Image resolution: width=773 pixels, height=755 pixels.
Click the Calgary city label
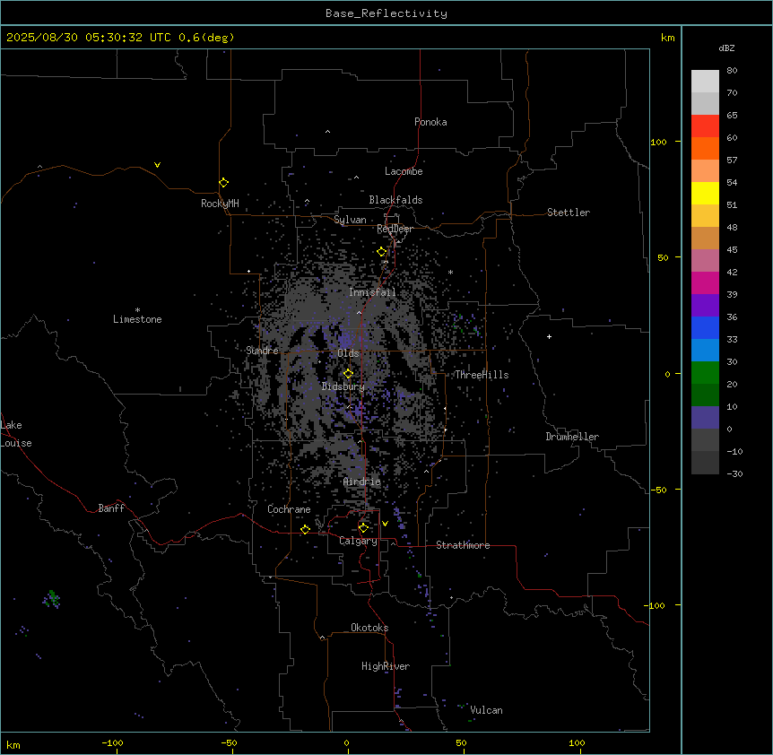pos(358,541)
